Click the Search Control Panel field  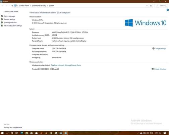click(x=162, y=6)
